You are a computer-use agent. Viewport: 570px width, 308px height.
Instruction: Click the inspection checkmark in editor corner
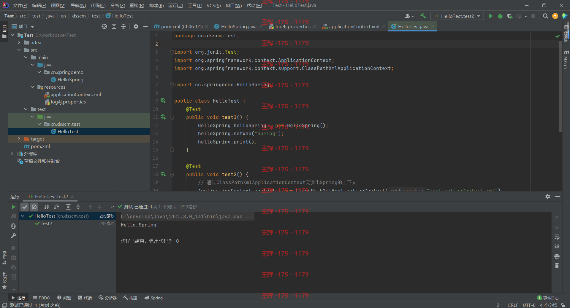coord(557,36)
